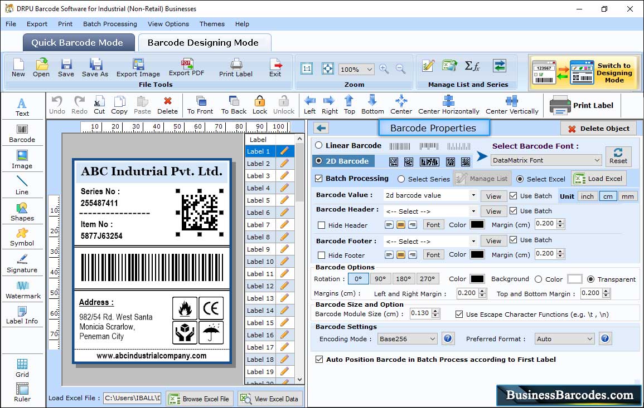Select 2D Barcode radio button
The width and height of the screenshot is (644, 408).
(x=319, y=161)
